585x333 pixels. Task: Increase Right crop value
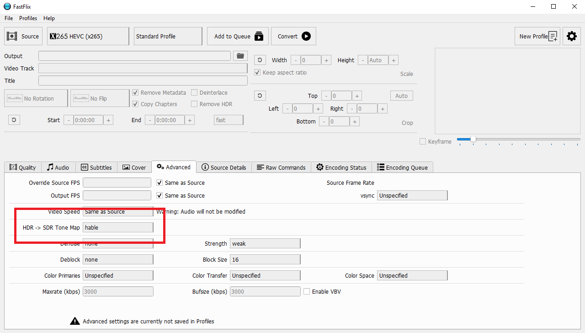point(383,108)
